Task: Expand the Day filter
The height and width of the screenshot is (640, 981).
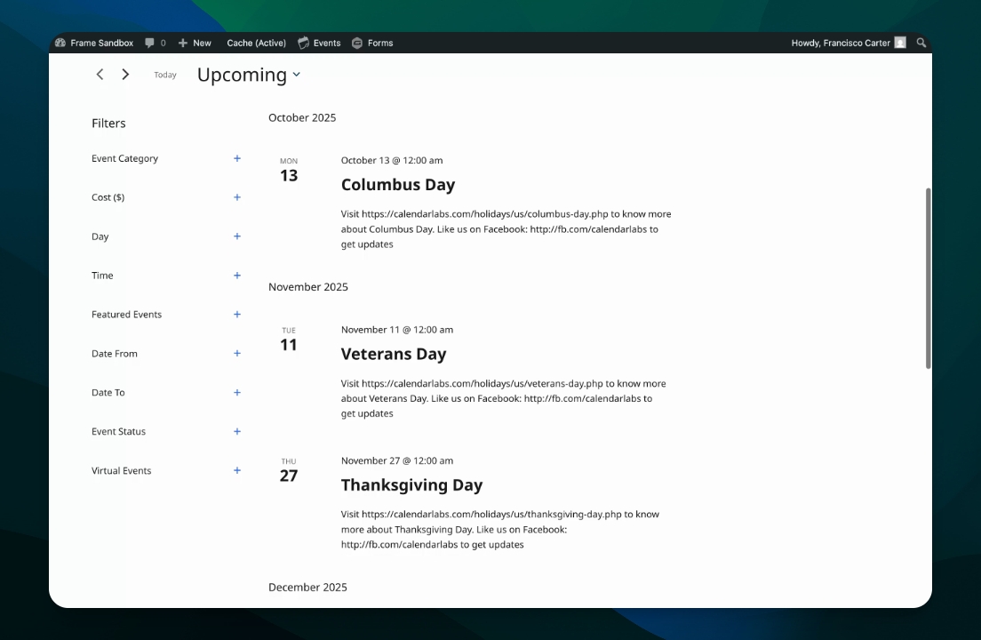Action: [x=237, y=236]
